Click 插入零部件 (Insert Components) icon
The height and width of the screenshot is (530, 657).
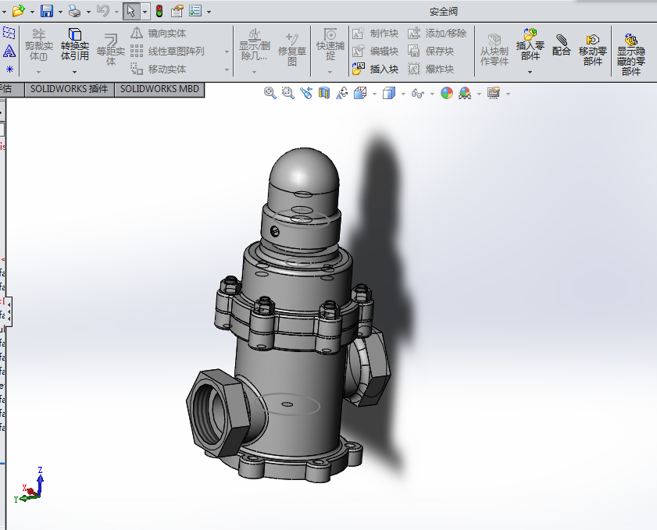[530, 45]
